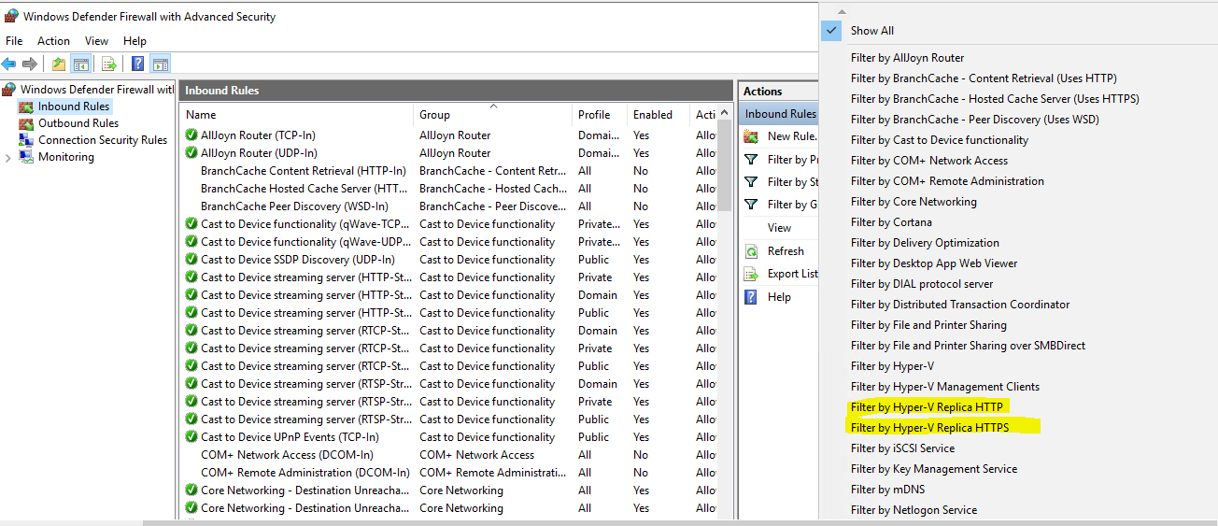The width and height of the screenshot is (1218, 526).
Task: Select Outbound Rules in the tree
Action: (x=78, y=123)
